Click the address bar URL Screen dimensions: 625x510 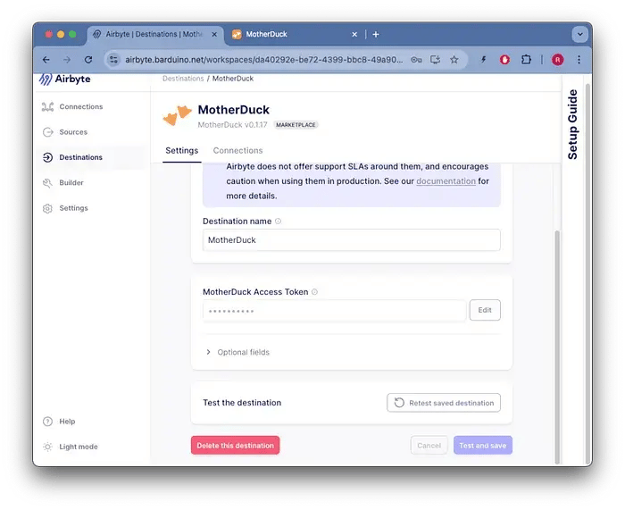click(x=264, y=60)
